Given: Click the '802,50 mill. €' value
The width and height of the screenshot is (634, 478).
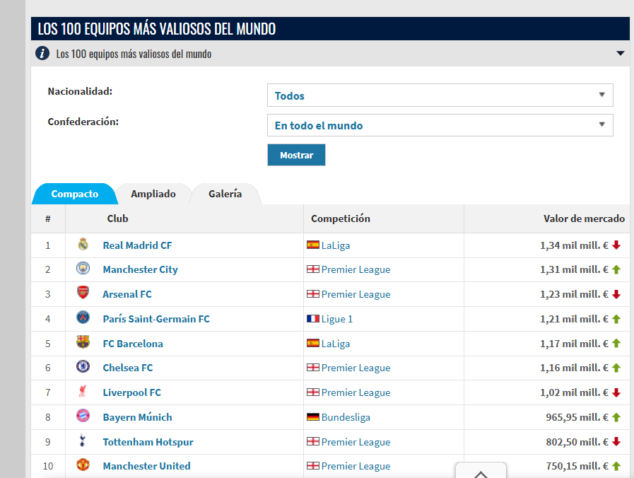Looking at the screenshot, I should click(x=577, y=442).
